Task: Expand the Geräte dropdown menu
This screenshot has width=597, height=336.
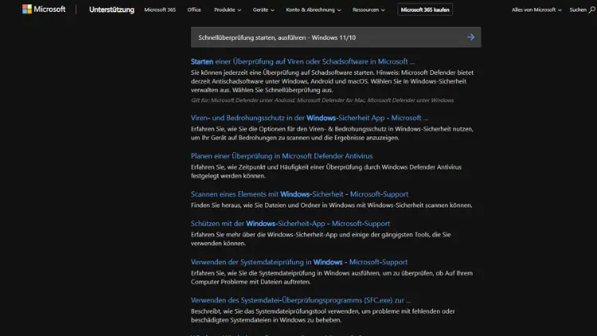Action: tap(263, 10)
